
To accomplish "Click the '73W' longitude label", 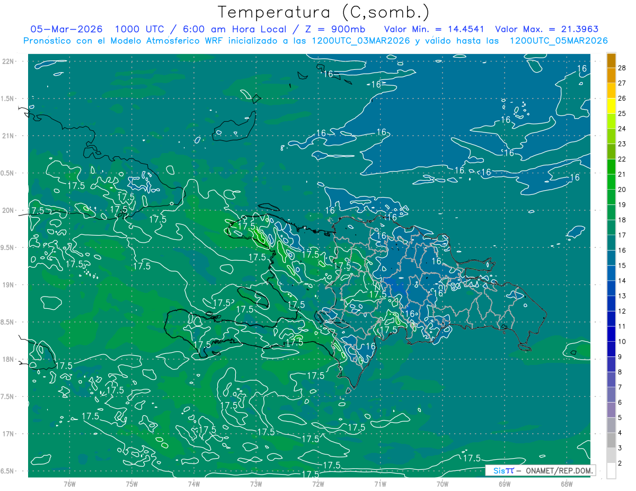I will [x=255, y=484].
